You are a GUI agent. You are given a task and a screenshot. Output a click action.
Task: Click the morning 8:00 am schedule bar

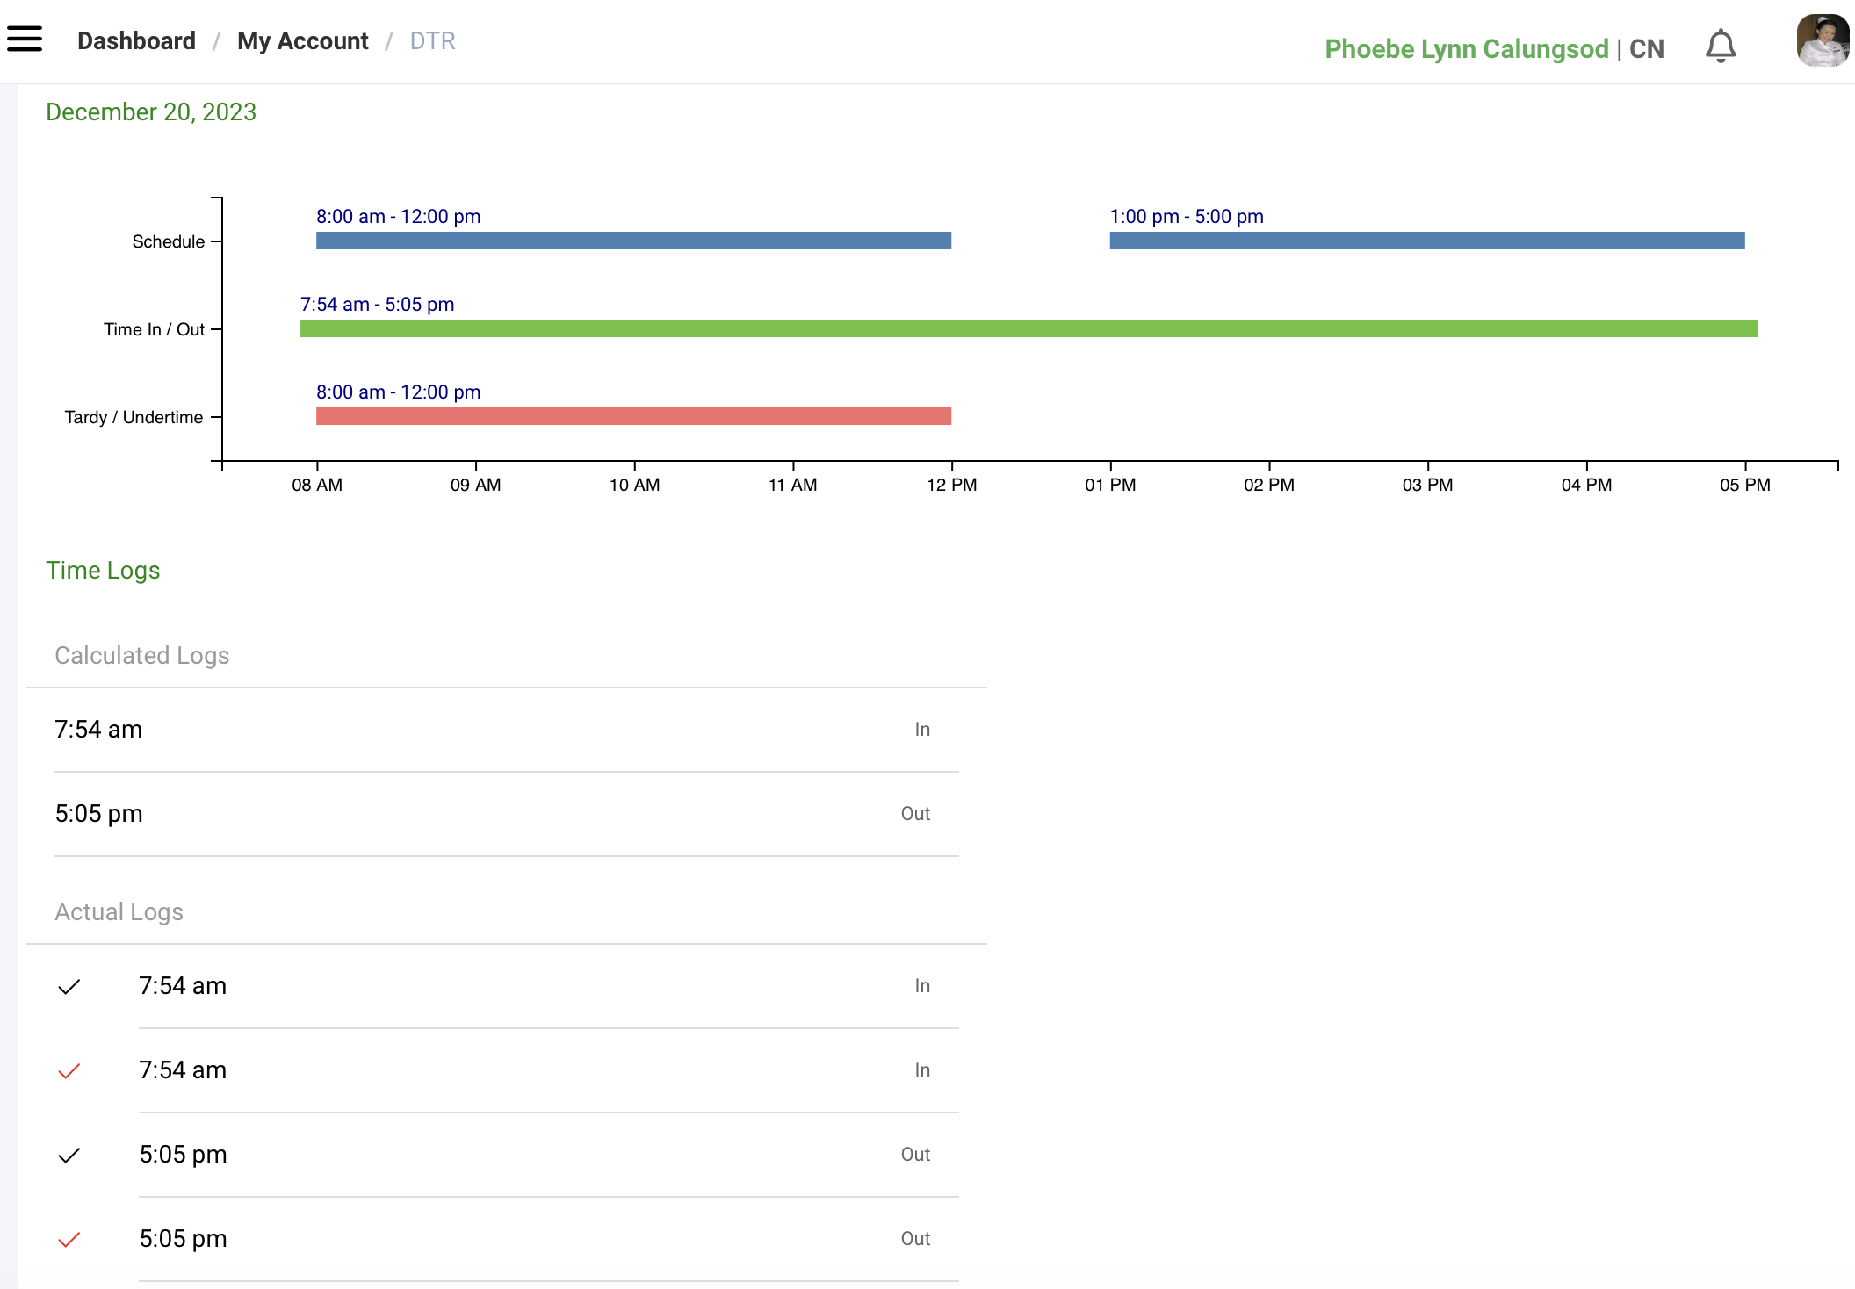click(633, 241)
